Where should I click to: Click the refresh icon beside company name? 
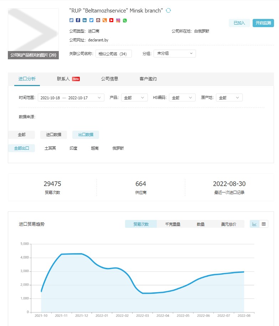click(x=168, y=10)
